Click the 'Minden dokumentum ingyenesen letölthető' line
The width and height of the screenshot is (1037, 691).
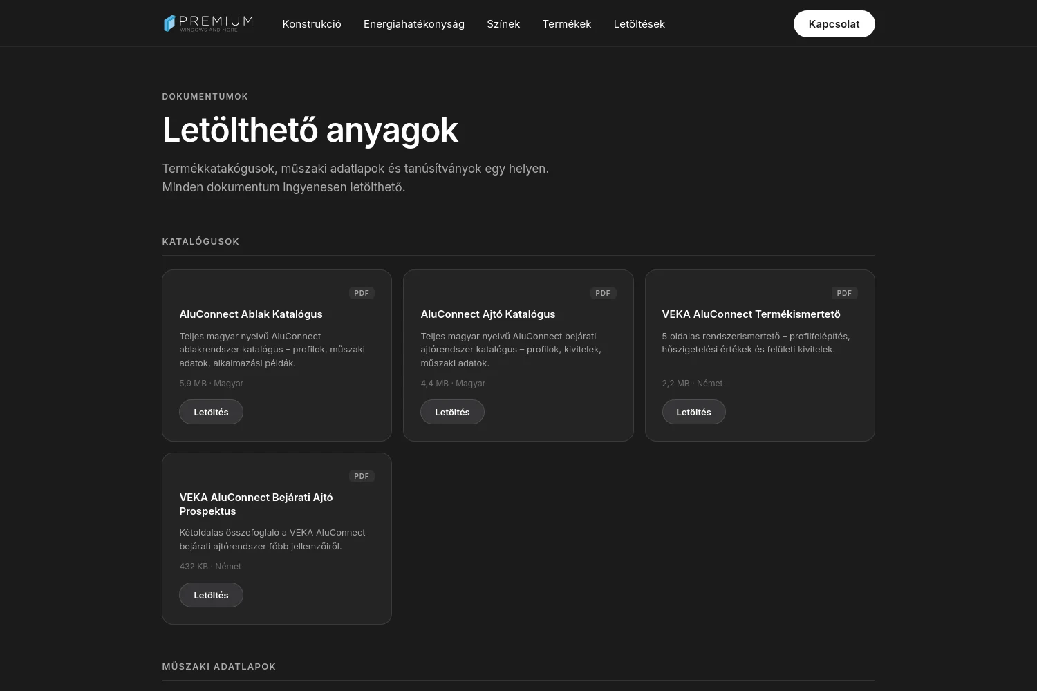click(283, 187)
